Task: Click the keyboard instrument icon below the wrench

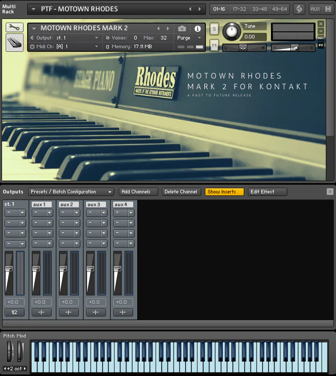Action: [15, 43]
